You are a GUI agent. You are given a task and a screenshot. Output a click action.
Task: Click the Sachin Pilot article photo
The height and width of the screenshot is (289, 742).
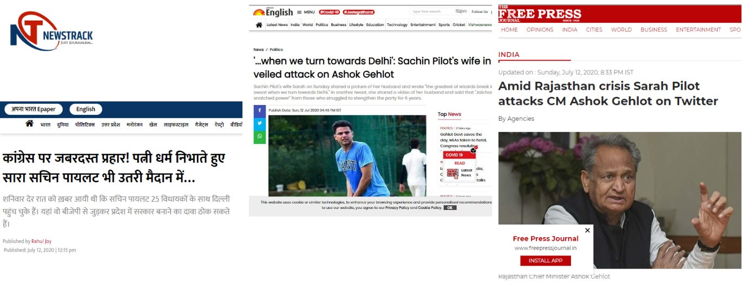[x=347, y=155]
